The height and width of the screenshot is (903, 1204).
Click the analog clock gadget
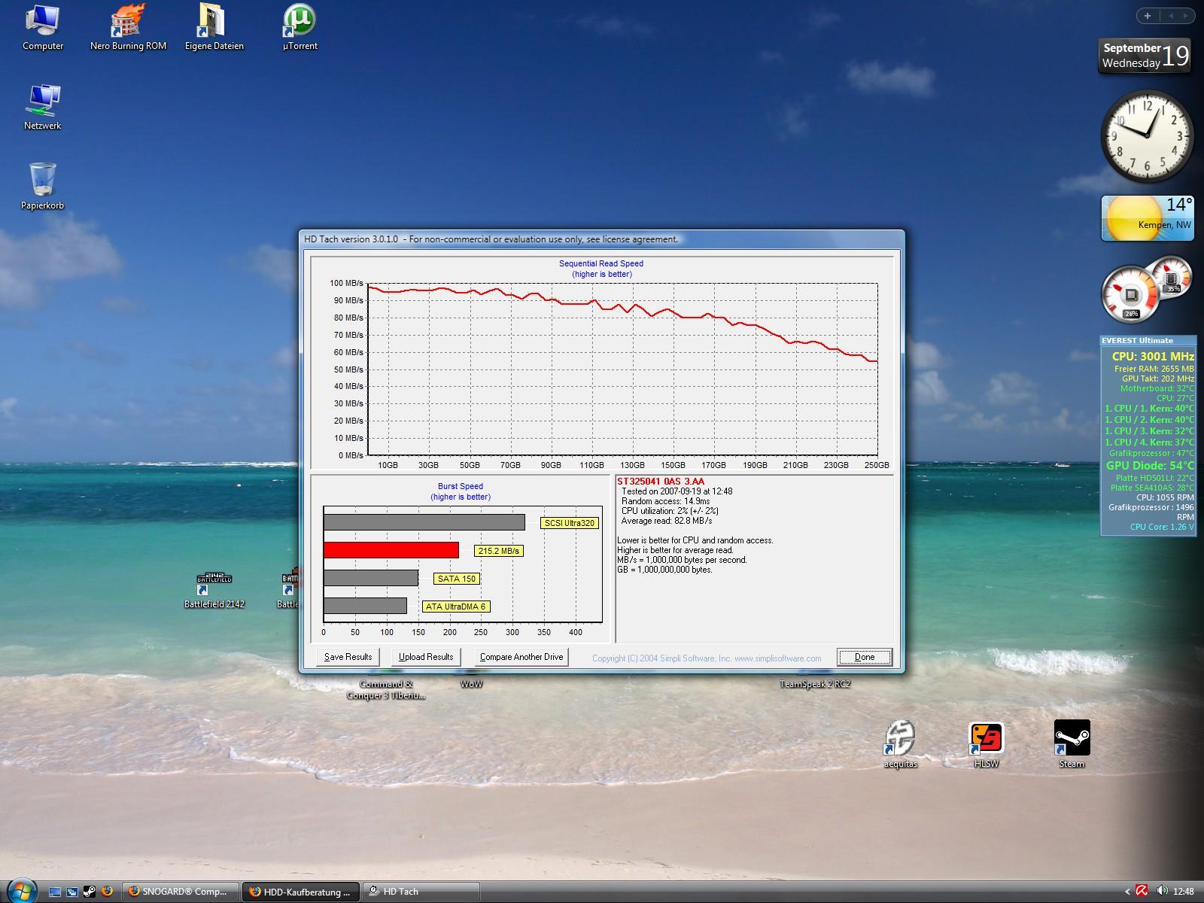1148,136
